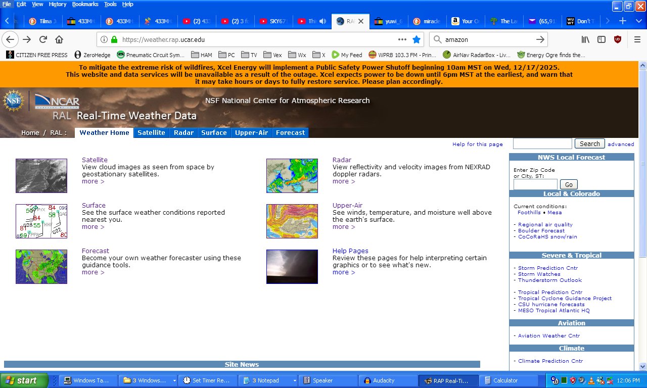Mute the audio-playing tab speaker icon
This screenshot has height=388, width=647.
pyautogui.click(x=322, y=21)
